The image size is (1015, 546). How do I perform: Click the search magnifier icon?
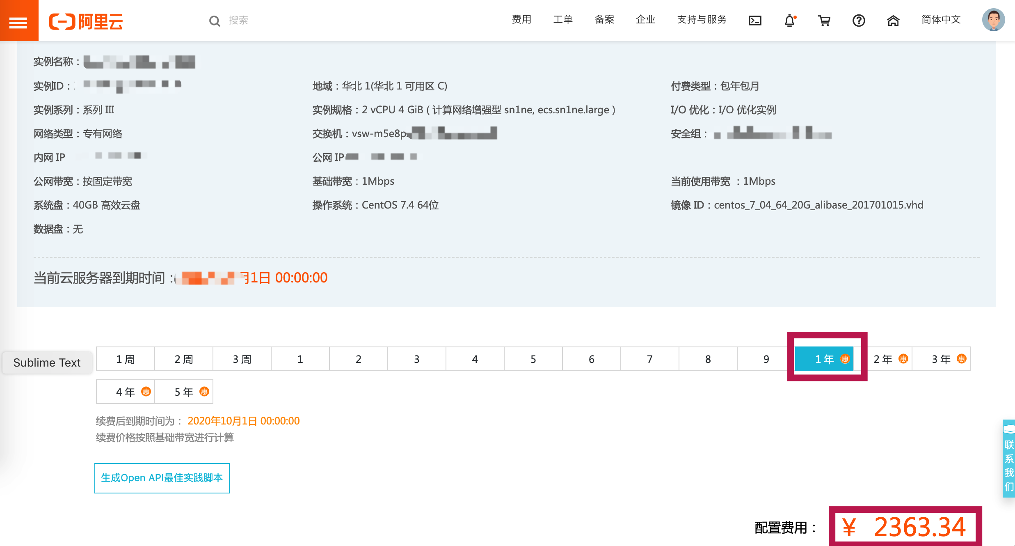pos(215,21)
